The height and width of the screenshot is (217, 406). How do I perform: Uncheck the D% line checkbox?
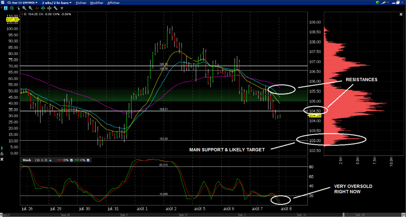pyautogui.click(x=71, y=160)
